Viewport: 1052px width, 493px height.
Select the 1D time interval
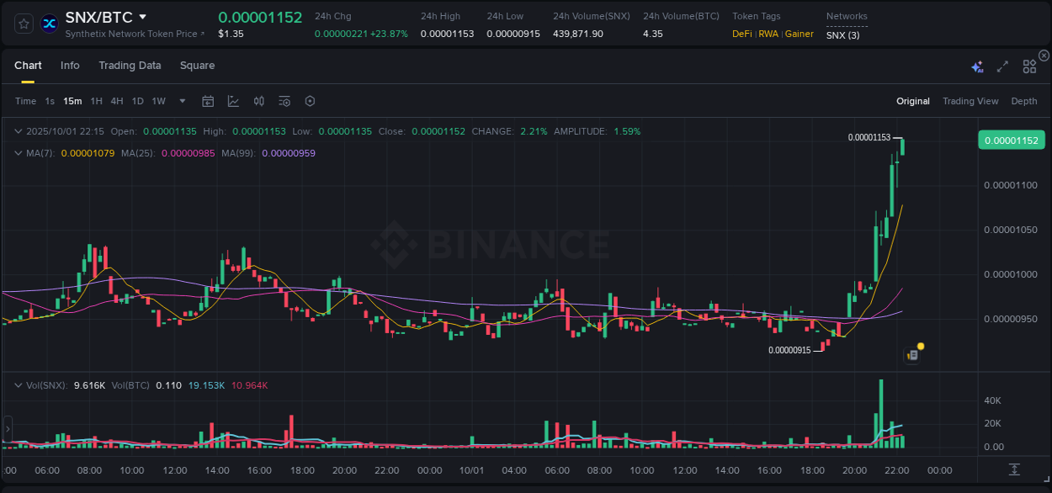point(137,101)
